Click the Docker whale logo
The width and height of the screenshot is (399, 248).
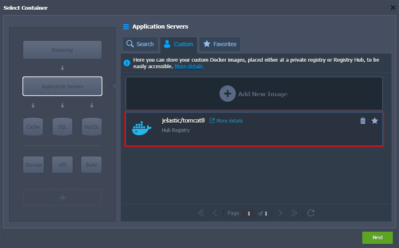pyautogui.click(x=142, y=128)
